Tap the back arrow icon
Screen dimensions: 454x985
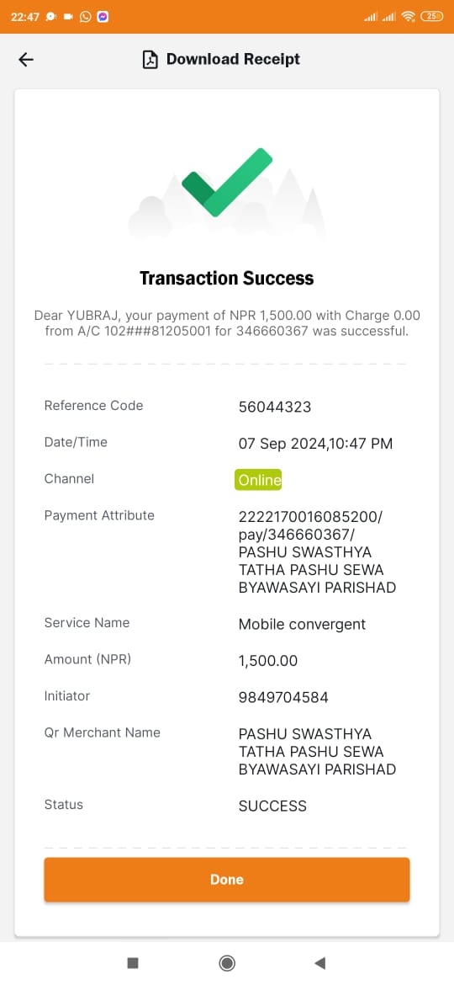point(26,60)
